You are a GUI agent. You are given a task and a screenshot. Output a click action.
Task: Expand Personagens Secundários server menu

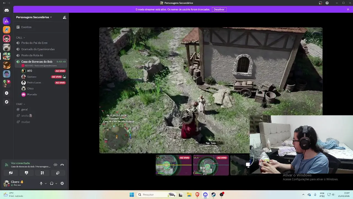coord(34,17)
